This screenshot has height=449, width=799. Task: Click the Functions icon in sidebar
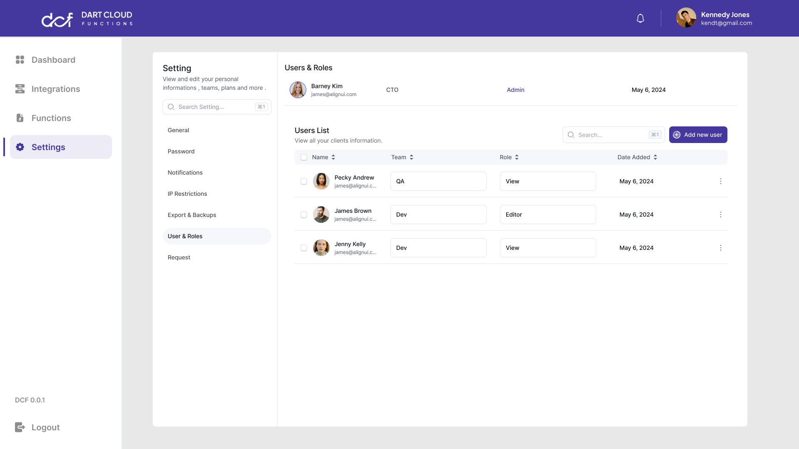click(x=20, y=118)
